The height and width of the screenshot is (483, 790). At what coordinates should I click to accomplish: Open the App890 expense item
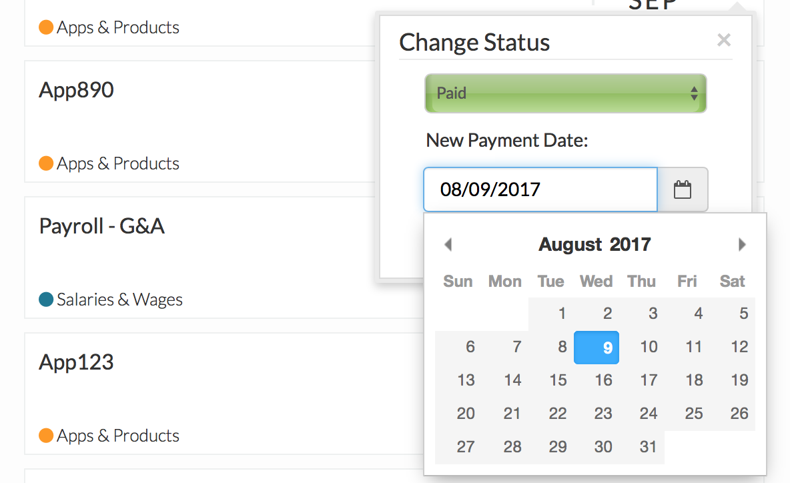(77, 90)
